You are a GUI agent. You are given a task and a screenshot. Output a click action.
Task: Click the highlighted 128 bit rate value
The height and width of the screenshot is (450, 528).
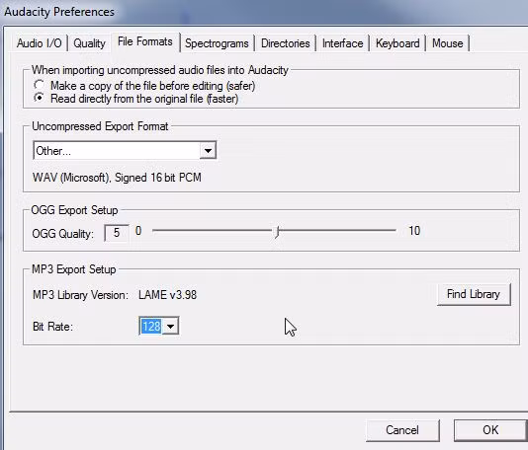[151, 326]
